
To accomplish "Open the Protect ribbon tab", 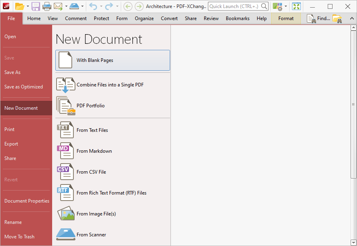I will [101, 18].
